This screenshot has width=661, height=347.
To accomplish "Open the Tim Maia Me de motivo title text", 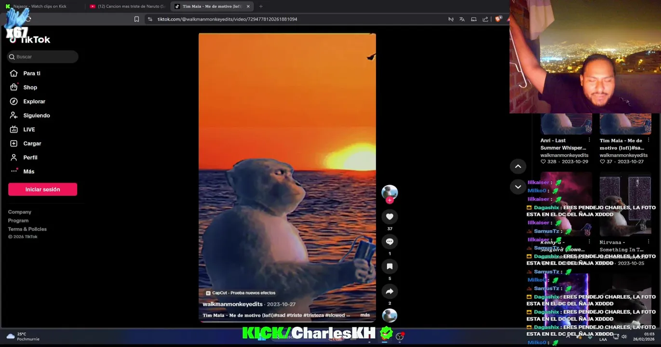I will 621,144.
